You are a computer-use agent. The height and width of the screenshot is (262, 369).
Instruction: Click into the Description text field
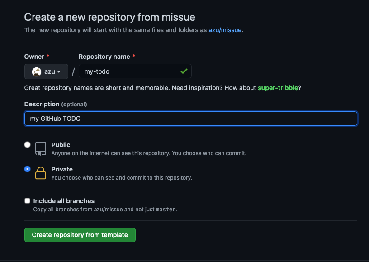[191, 119]
